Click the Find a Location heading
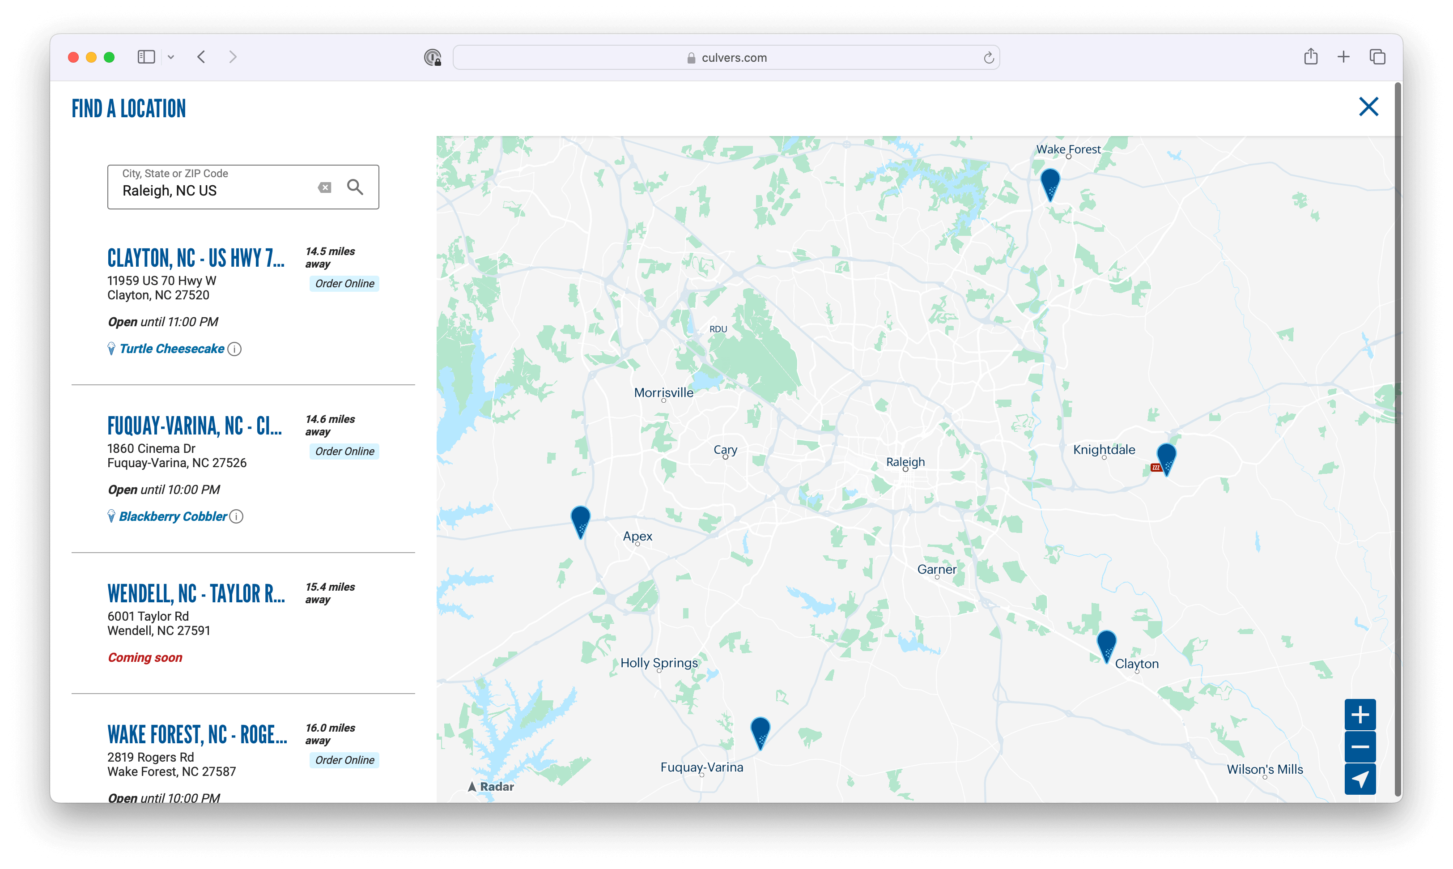 click(x=129, y=109)
